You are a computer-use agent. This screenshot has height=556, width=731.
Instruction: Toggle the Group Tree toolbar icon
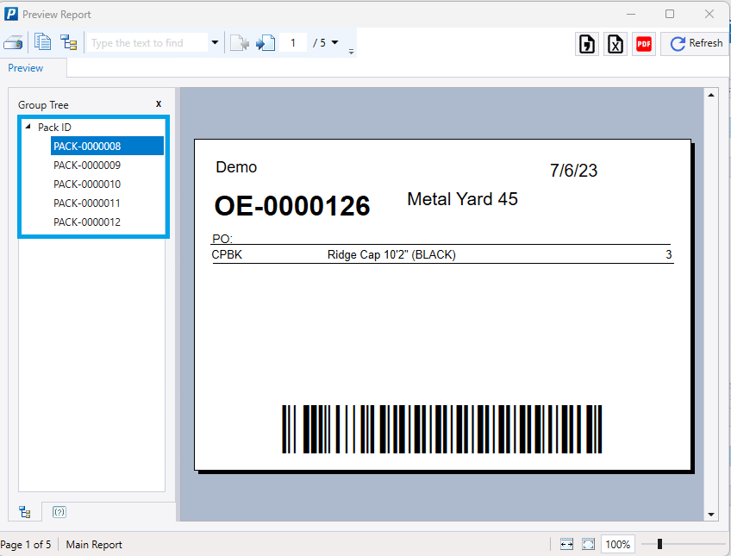(x=69, y=42)
